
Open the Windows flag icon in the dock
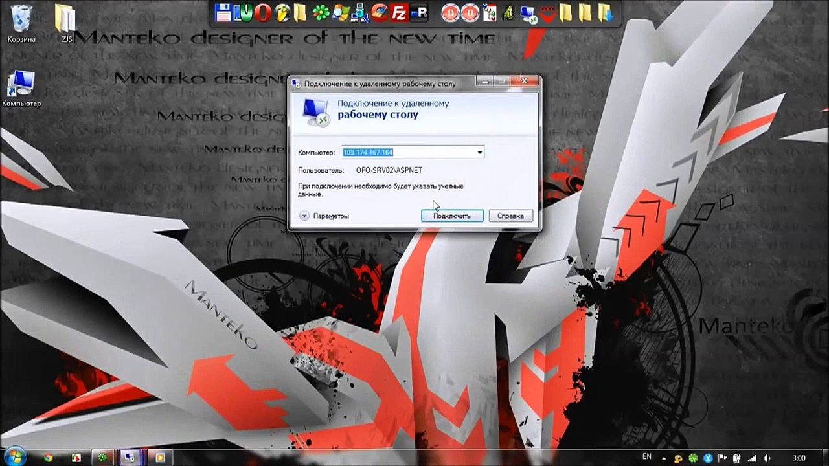pyautogui.click(x=340, y=12)
